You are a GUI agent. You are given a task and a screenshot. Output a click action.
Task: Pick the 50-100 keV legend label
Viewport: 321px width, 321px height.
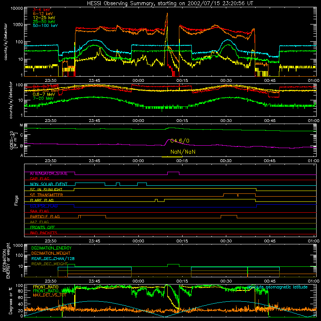[x=45, y=26]
